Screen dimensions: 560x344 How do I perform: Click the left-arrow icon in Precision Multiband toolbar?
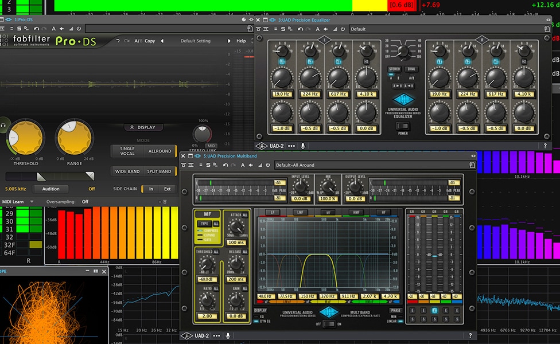251,165
